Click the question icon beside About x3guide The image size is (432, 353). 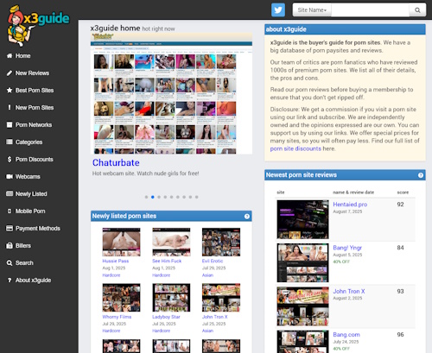click(x=10, y=281)
